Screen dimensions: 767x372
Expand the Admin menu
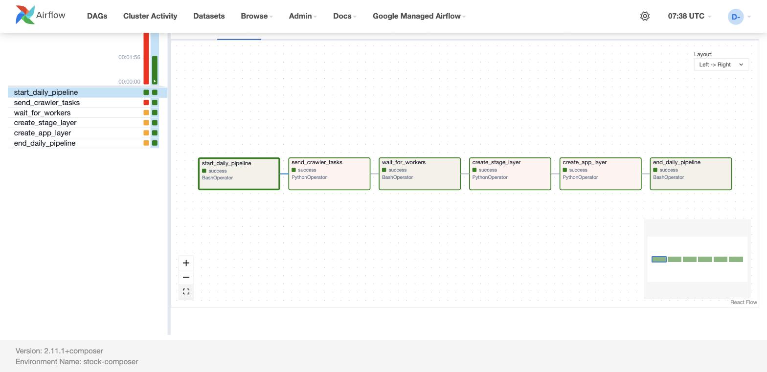coord(303,16)
